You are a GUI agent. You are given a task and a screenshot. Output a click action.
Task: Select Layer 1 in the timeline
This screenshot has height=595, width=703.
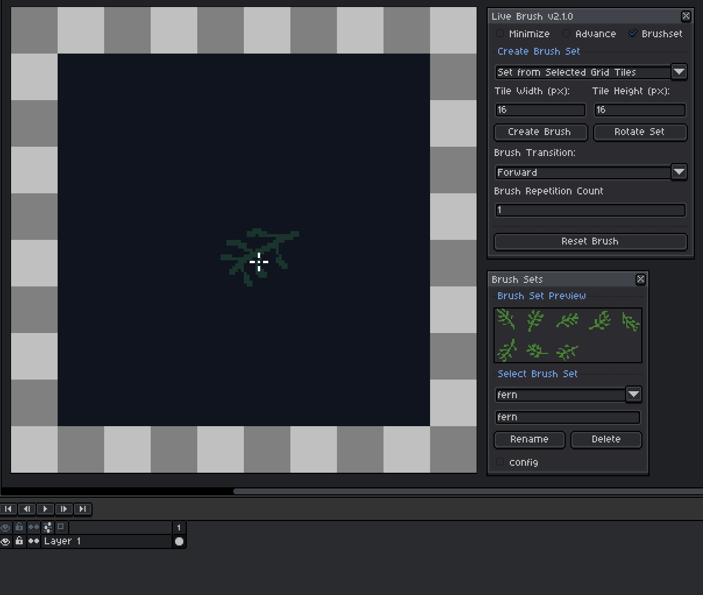(106, 541)
